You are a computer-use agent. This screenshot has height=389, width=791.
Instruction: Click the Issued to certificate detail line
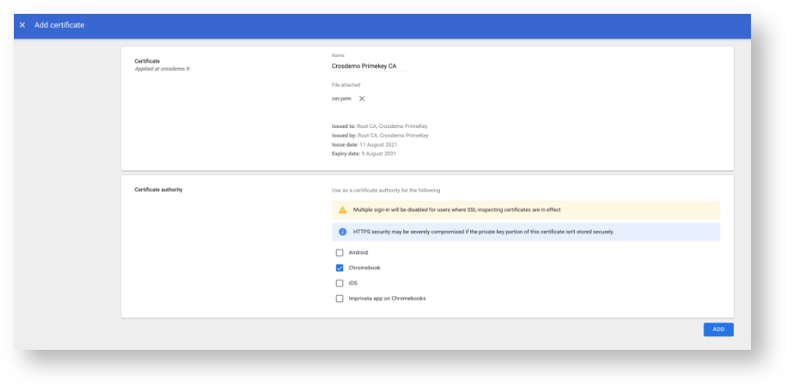(x=379, y=126)
